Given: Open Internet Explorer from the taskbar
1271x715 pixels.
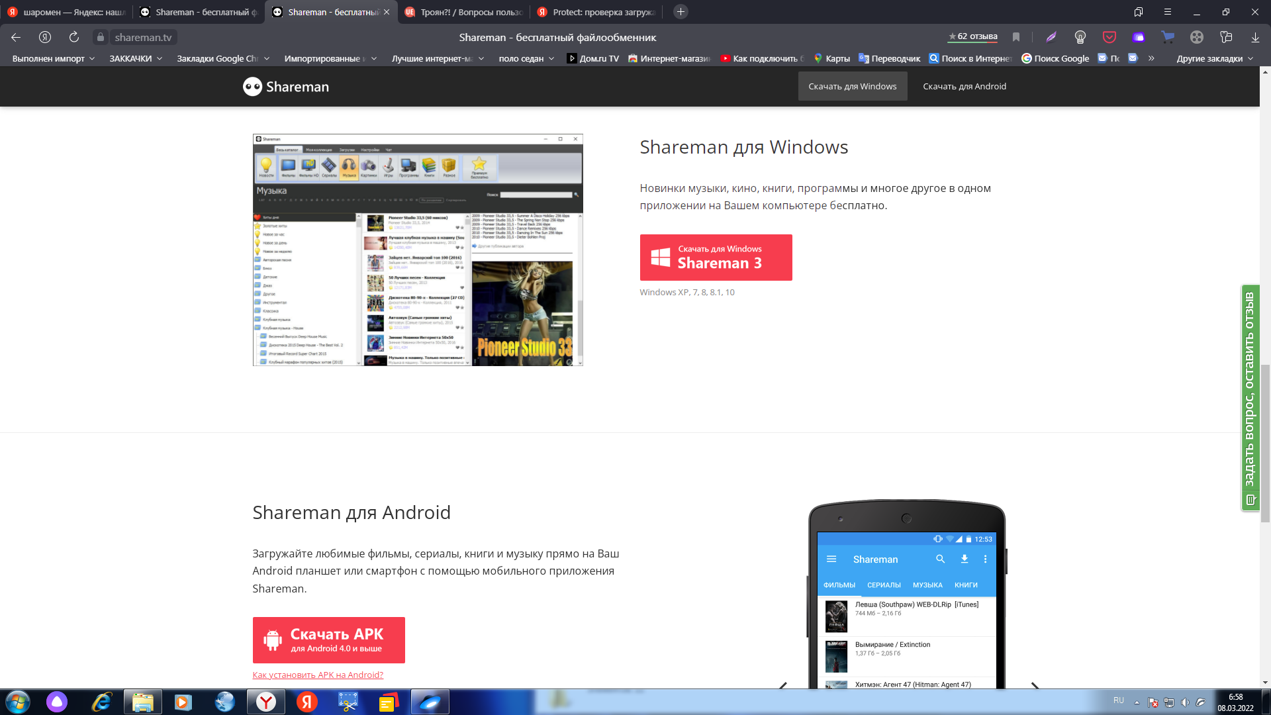Looking at the screenshot, I should [x=101, y=702].
